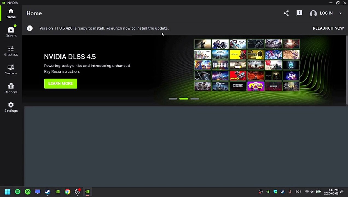Click the NVIDIA system tray icon
348x197 pixels.
click(x=268, y=192)
